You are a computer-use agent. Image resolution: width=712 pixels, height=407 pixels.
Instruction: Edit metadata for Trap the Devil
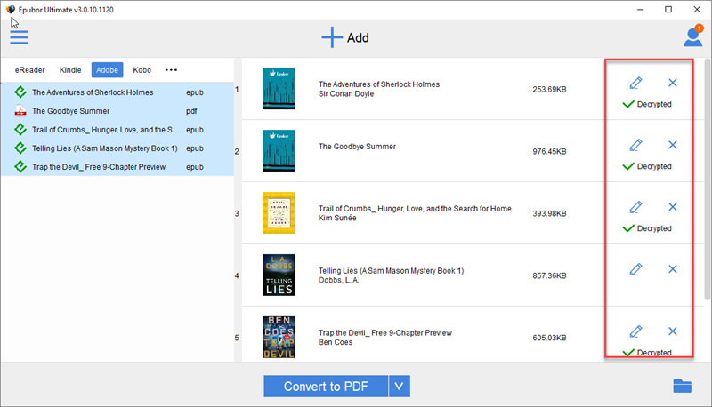[635, 331]
